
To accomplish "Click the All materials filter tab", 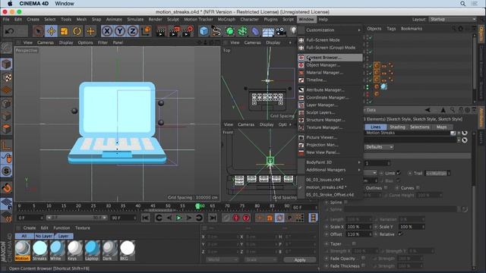I will click(x=24, y=236).
